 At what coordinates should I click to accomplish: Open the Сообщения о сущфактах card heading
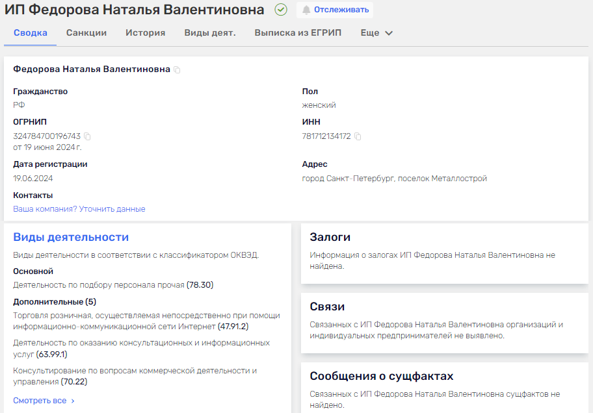coord(381,376)
